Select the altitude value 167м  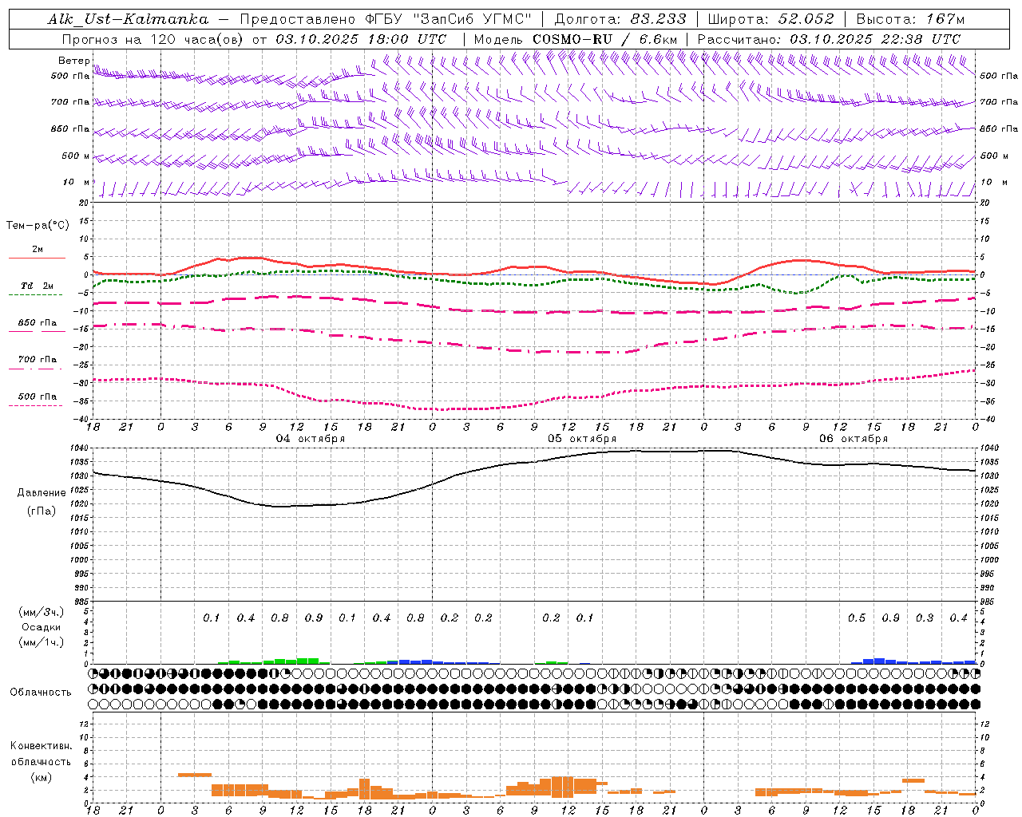coord(945,19)
